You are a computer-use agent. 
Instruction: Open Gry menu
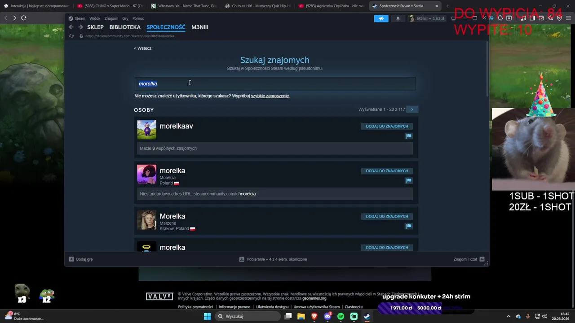pos(125,18)
